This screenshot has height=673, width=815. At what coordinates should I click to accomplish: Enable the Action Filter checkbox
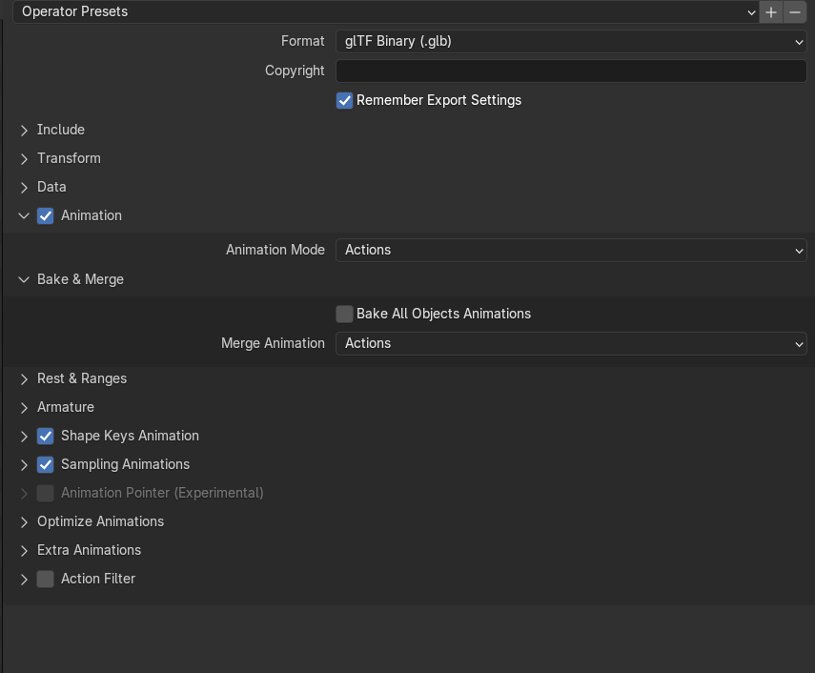pos(46,579)
